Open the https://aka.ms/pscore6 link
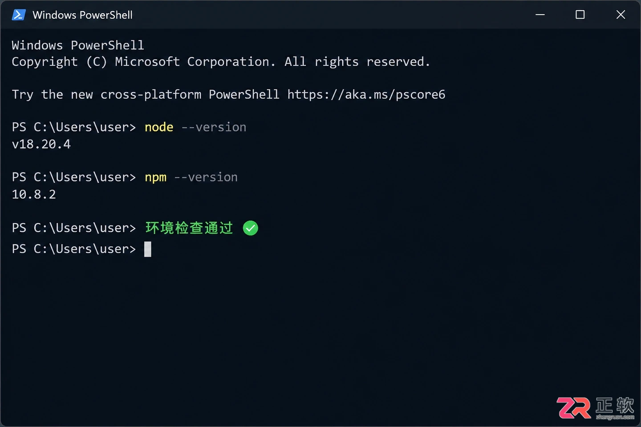 tap(366, 95)
